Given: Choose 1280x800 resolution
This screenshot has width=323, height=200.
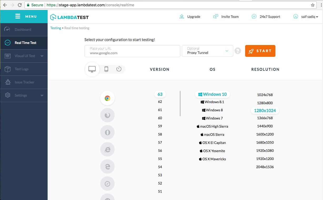Looking at the screenshot, I should click(x=265, y=103).
